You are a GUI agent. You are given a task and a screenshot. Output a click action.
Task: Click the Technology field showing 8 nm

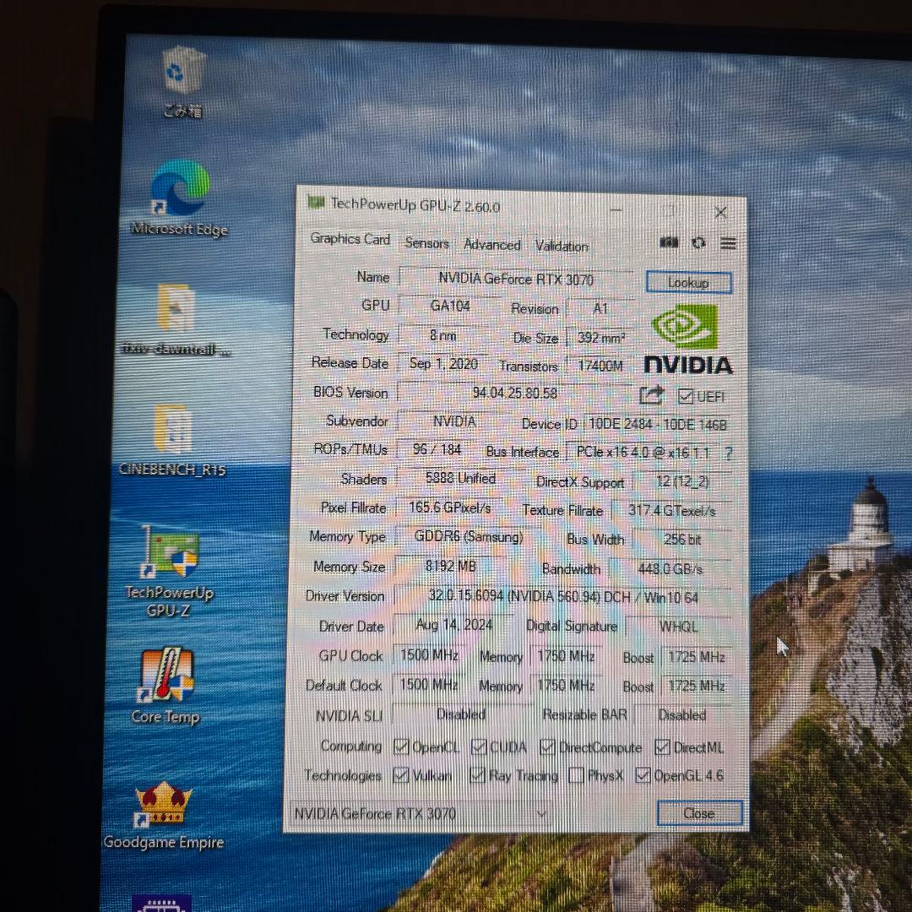[443, 335]
